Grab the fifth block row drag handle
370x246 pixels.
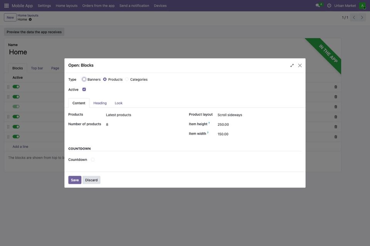[x=8, y=127]
